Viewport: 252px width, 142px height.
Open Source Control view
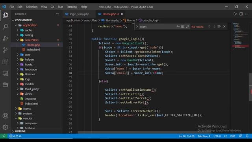coord(5,50)
